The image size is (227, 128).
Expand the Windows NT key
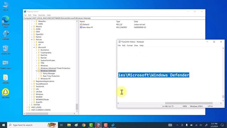tap(37, 79)
